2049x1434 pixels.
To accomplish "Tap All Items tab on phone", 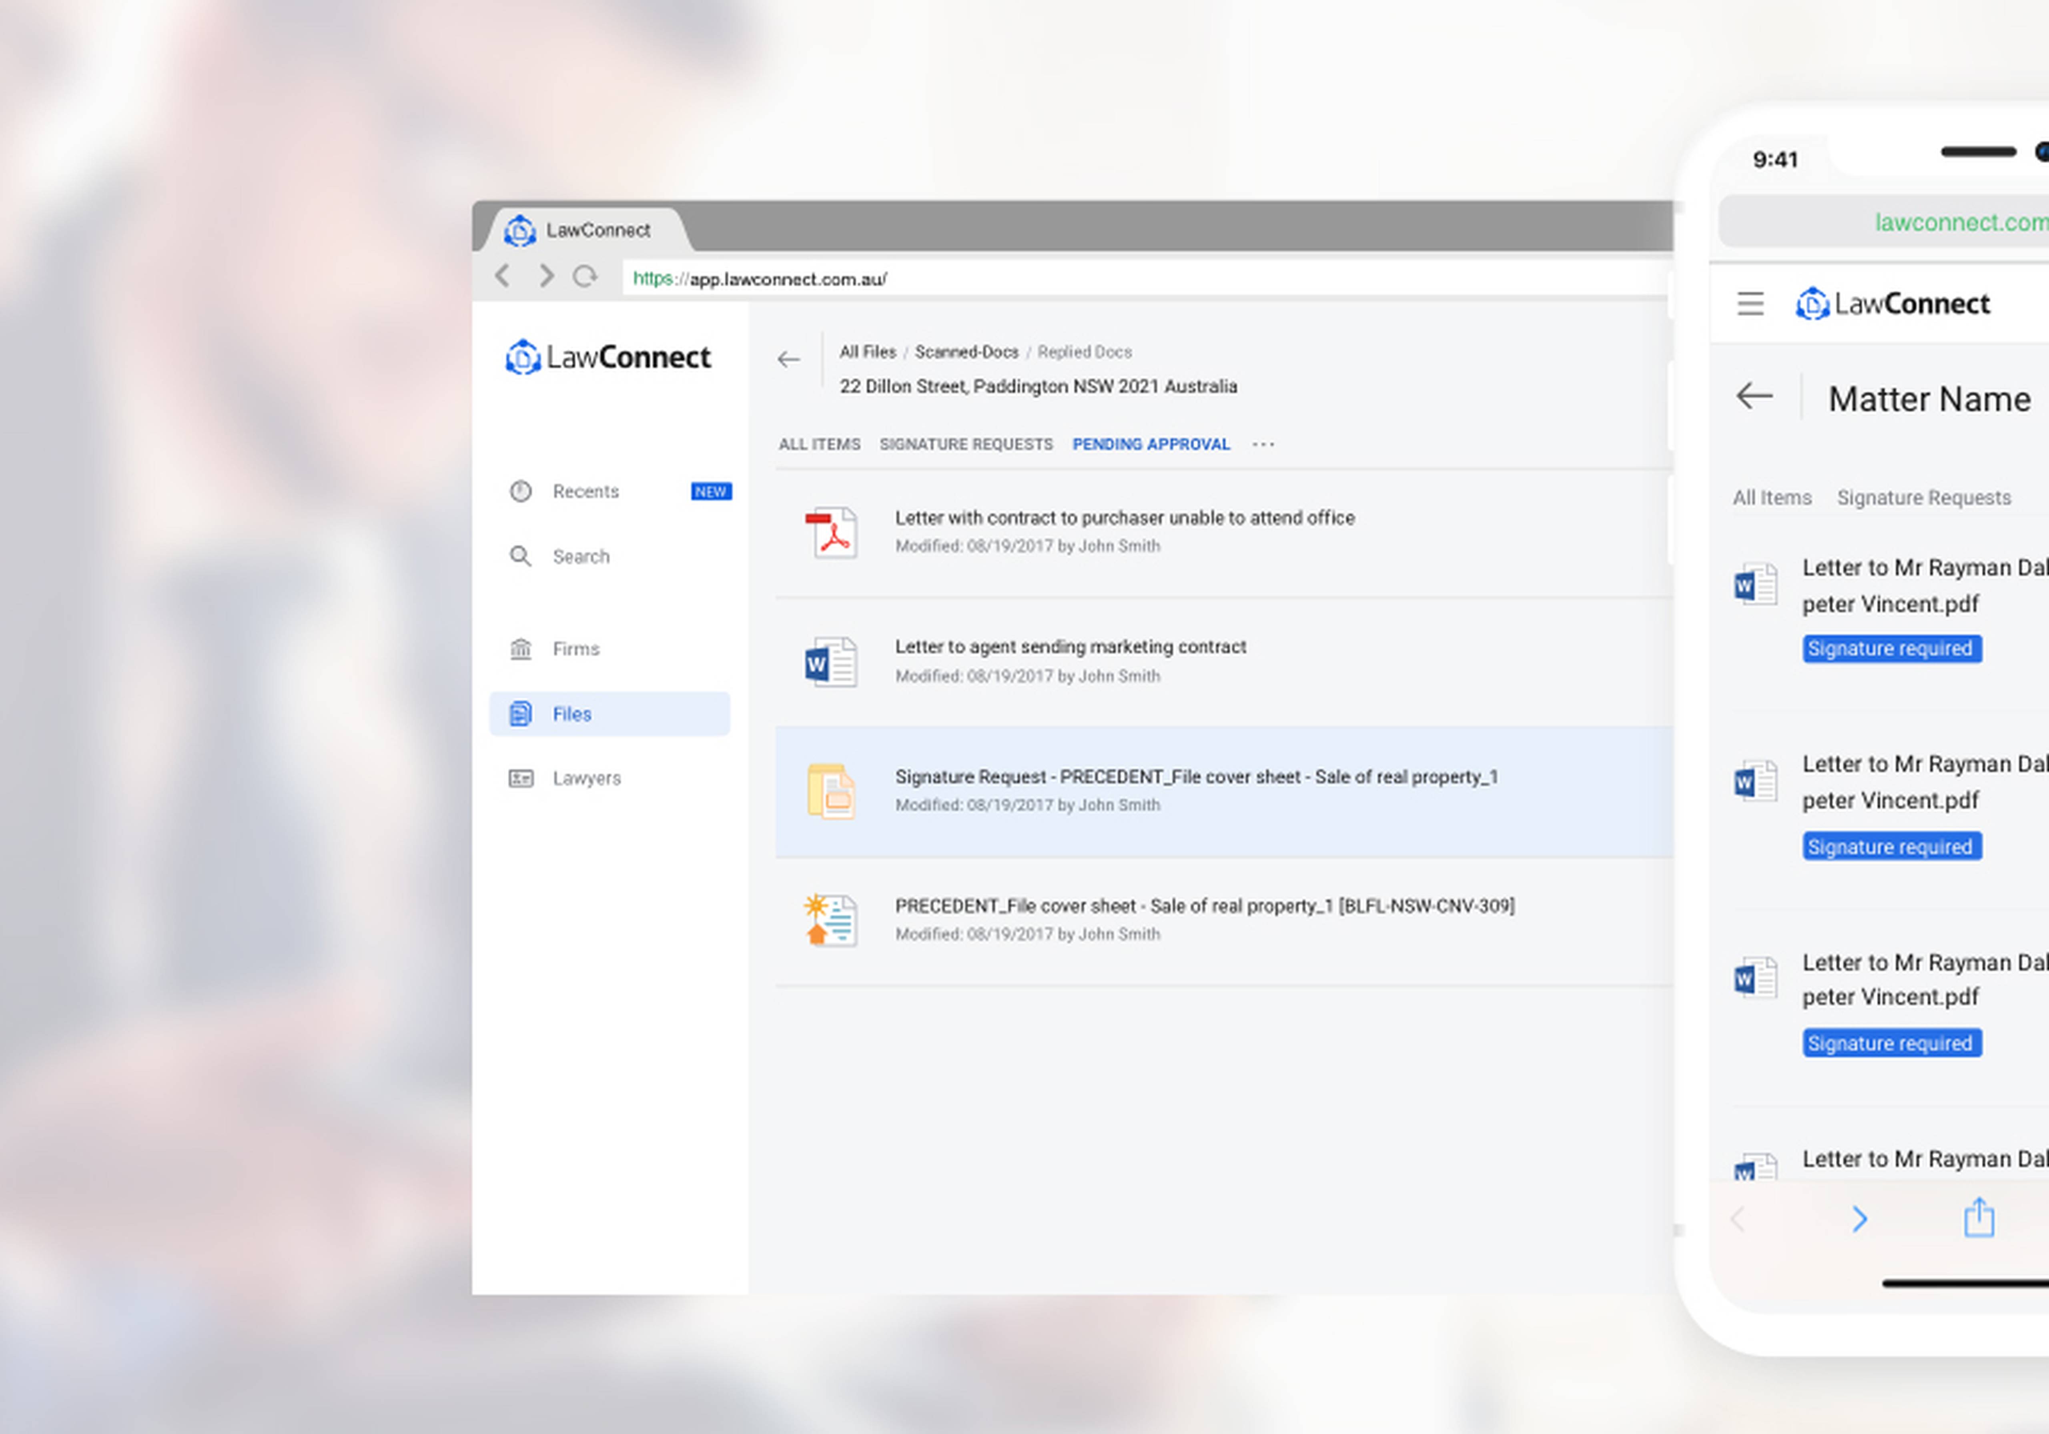I will click(x=1772, y=498).
